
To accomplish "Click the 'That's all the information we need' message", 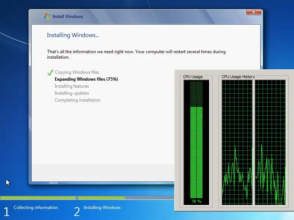I will pos(136,54).
